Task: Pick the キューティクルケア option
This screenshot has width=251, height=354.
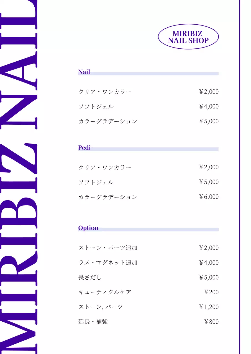Action: click(105, 292)
